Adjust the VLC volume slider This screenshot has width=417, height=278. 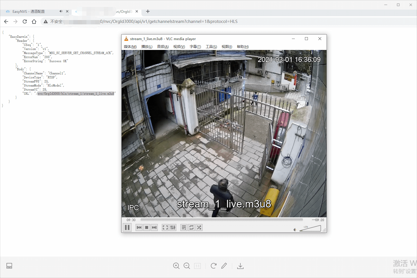(310, 228)
